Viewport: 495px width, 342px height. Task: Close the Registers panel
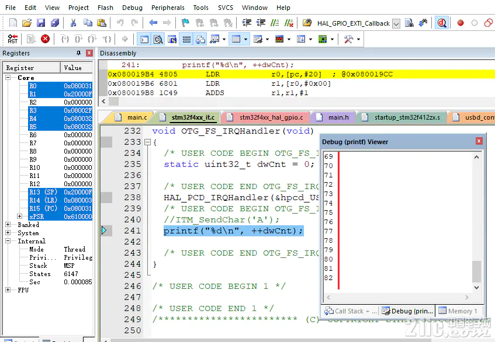click(89, 53)
